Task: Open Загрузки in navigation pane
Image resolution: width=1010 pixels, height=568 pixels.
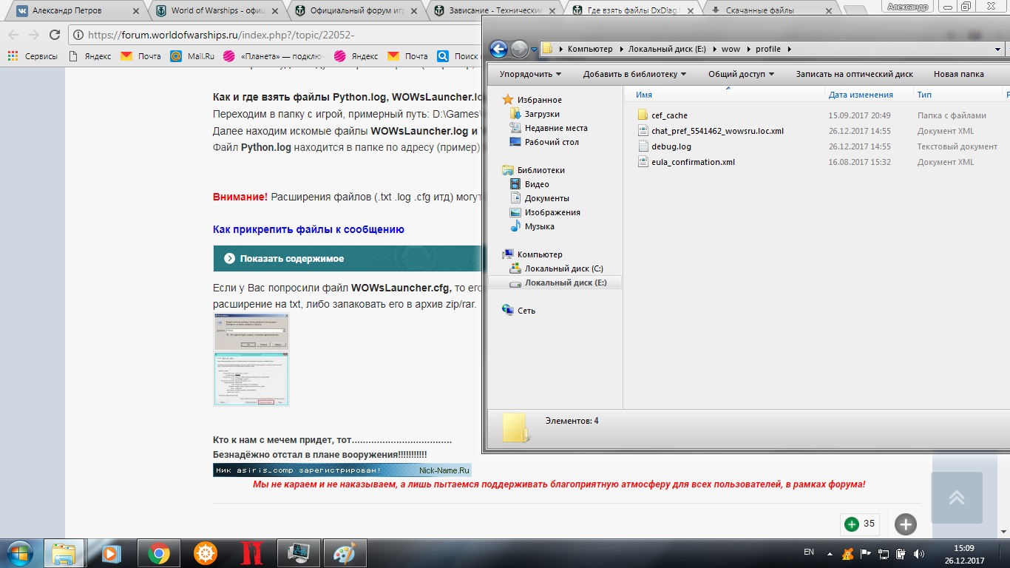Action: 535,114
